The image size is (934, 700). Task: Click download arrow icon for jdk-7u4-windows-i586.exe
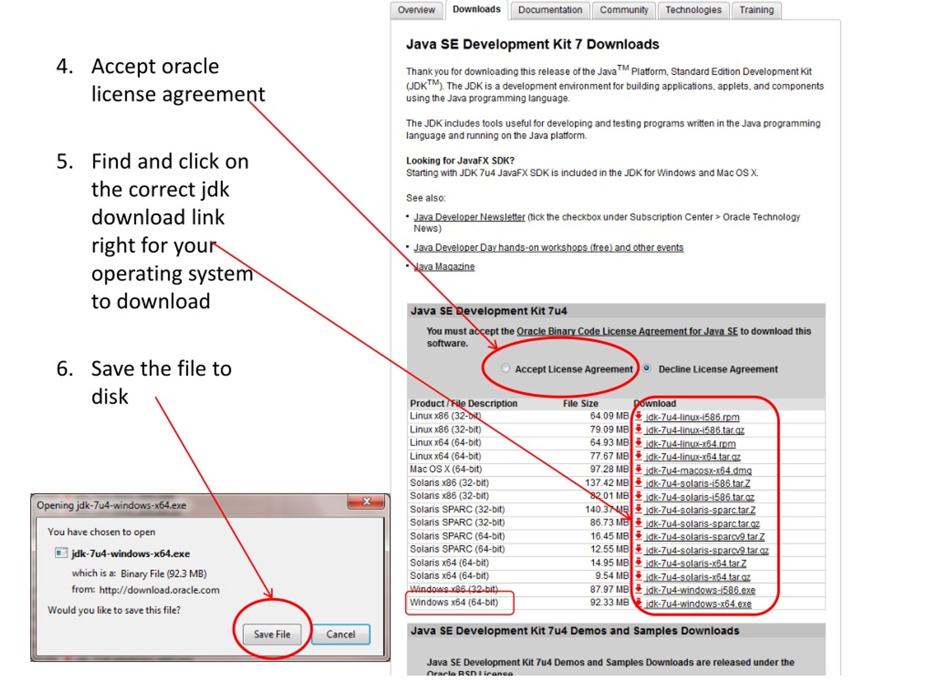[638, 590]
